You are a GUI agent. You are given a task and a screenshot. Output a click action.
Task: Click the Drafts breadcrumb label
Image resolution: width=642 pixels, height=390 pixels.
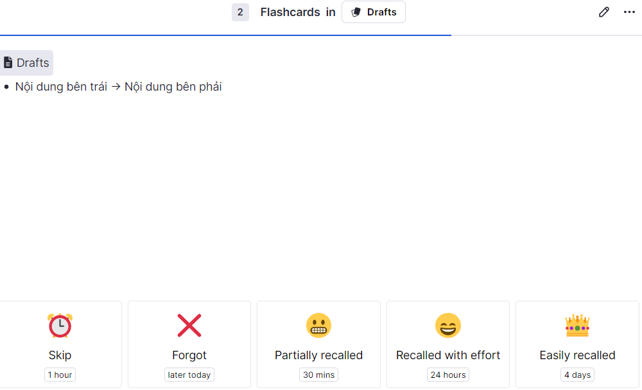[33, 62]
